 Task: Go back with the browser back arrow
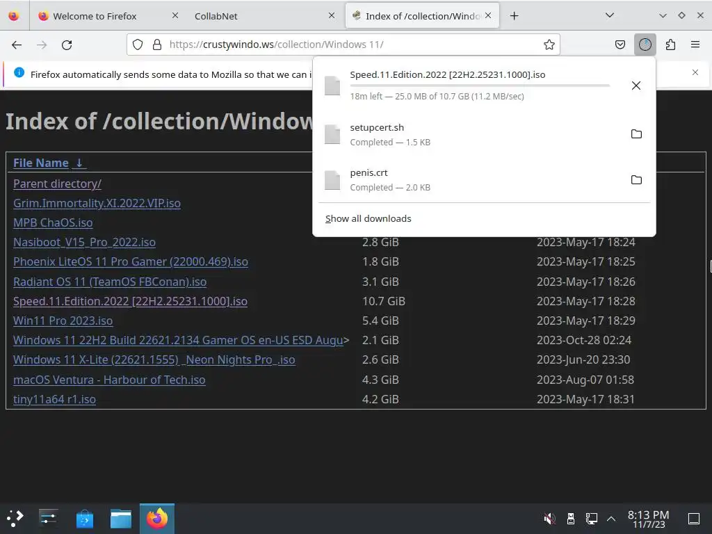(x=17, y=44)
